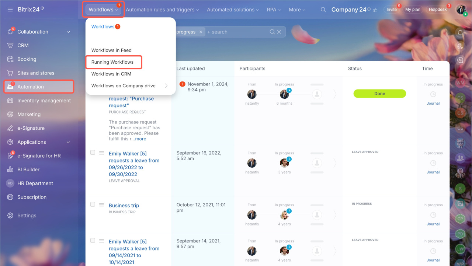Open Helpdesk button

[x=438, y=10]
